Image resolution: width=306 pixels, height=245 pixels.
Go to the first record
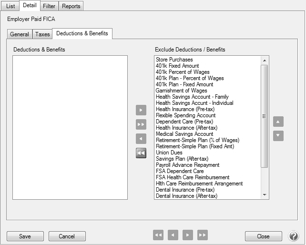coord(158,235)
